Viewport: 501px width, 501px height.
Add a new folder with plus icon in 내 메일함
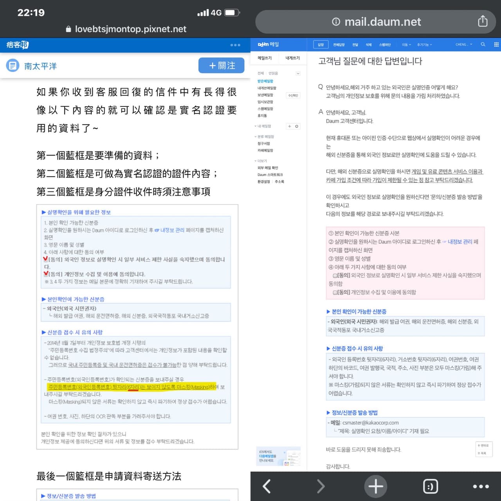point(290,126)
